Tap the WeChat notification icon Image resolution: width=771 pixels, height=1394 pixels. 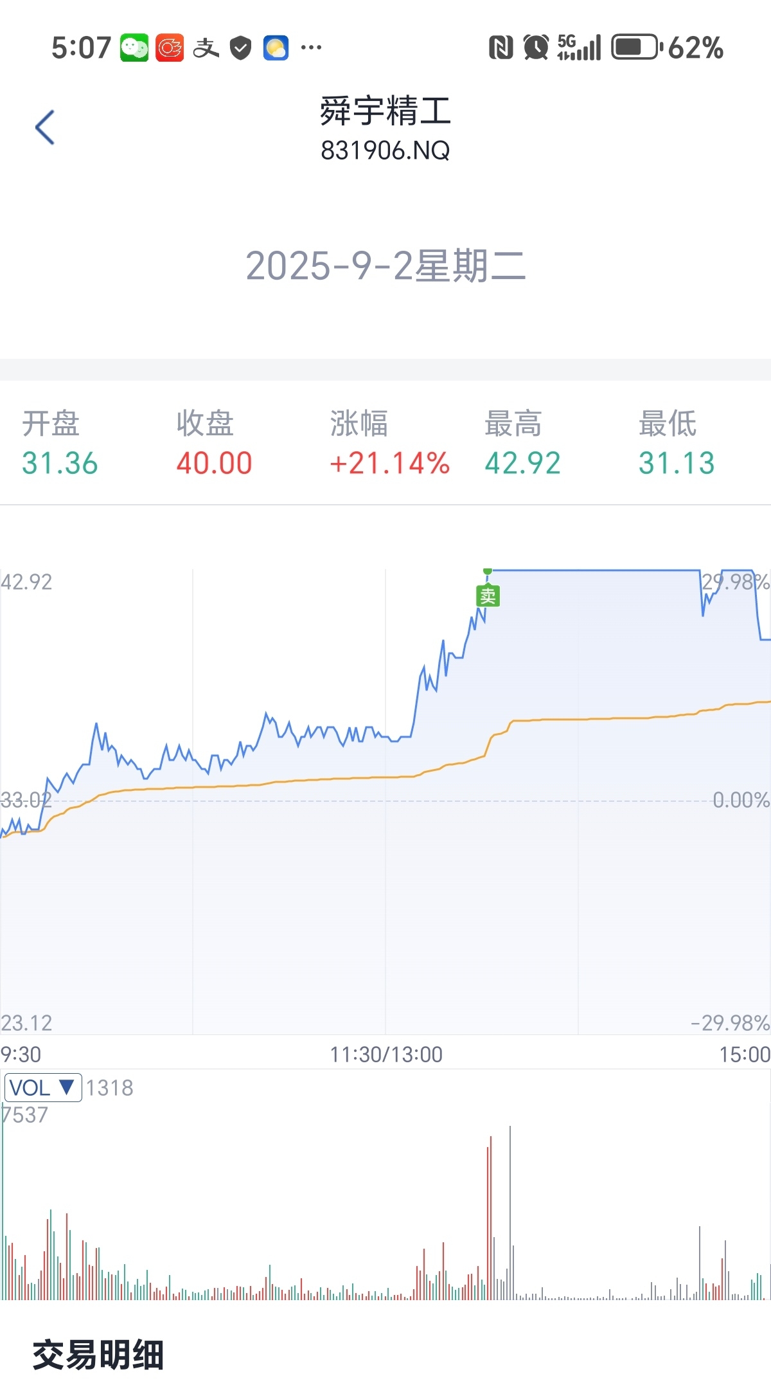(x=134, y=48)
